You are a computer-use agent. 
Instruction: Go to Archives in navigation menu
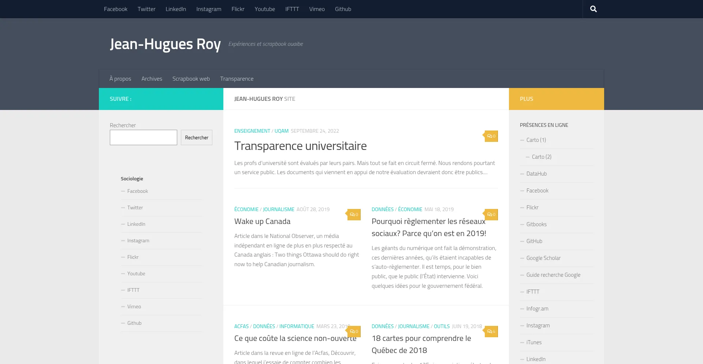click(x=152, y=79)
